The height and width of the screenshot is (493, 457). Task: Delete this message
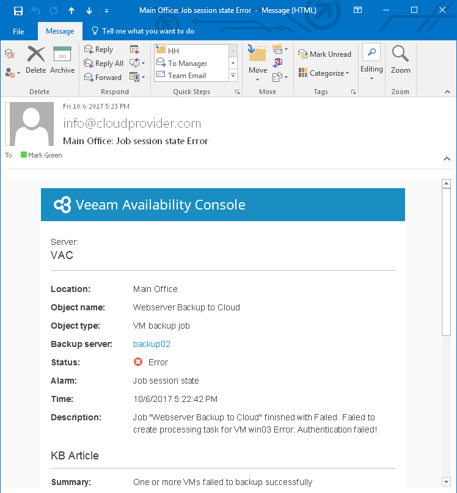36,60
